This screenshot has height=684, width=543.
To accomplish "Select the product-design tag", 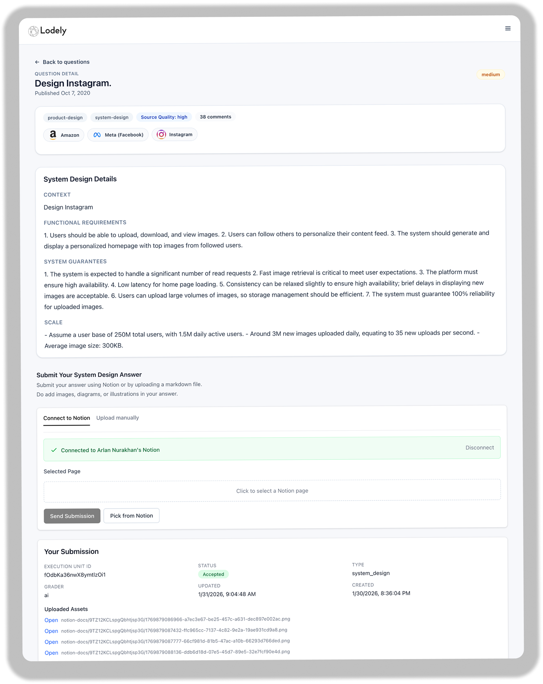I will coord(65,118).
